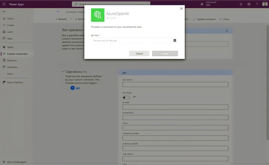Click the back arrow beside Connector Name
This screenshot has height=165, width=269.
pyautogui.click(x=58, y=12)
